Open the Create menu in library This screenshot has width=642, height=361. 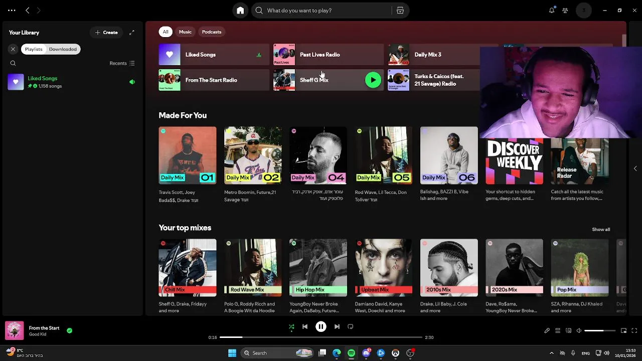pos(106,33)
